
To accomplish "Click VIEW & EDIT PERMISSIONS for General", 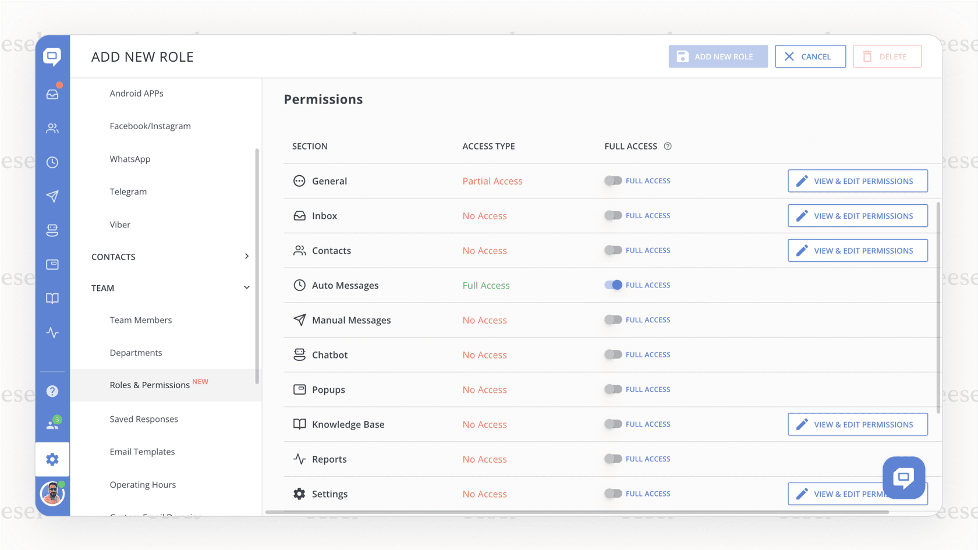I will [857, 180].
